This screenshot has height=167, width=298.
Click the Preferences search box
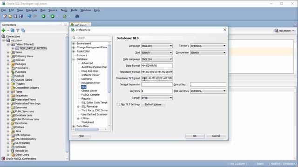tap(91, 38)
